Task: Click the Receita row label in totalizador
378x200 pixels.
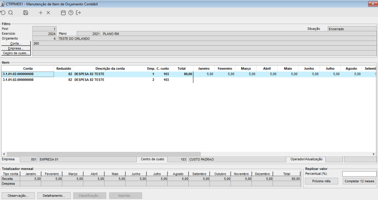Action: (11, 179)
